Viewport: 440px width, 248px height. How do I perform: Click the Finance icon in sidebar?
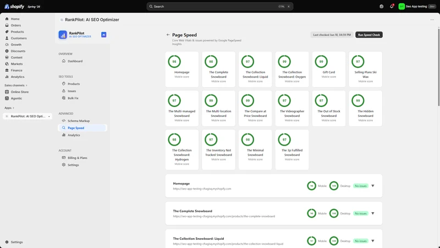tap(7, 71)
